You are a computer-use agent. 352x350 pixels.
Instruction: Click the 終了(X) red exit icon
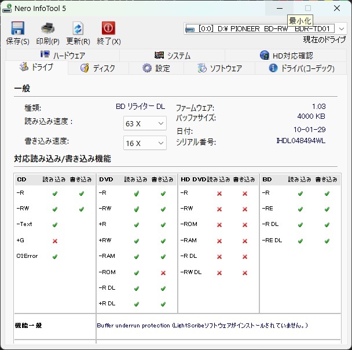coord(108,28)
